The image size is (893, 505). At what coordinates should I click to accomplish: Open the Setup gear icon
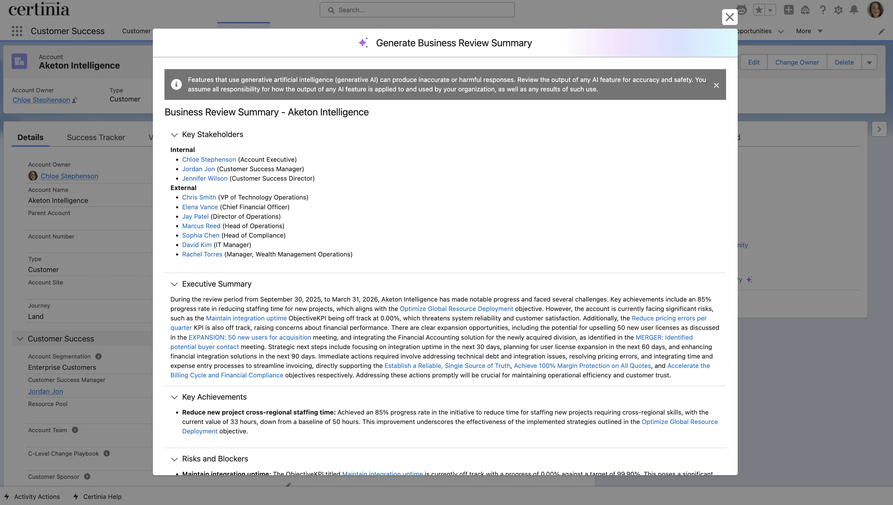(838, 10)
